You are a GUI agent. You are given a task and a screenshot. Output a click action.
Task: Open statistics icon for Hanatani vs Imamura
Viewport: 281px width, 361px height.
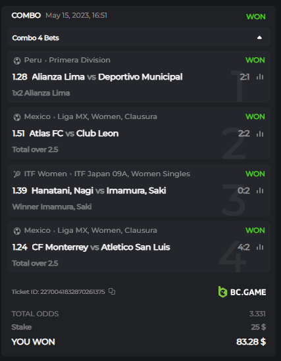click(x=260, y=191)
